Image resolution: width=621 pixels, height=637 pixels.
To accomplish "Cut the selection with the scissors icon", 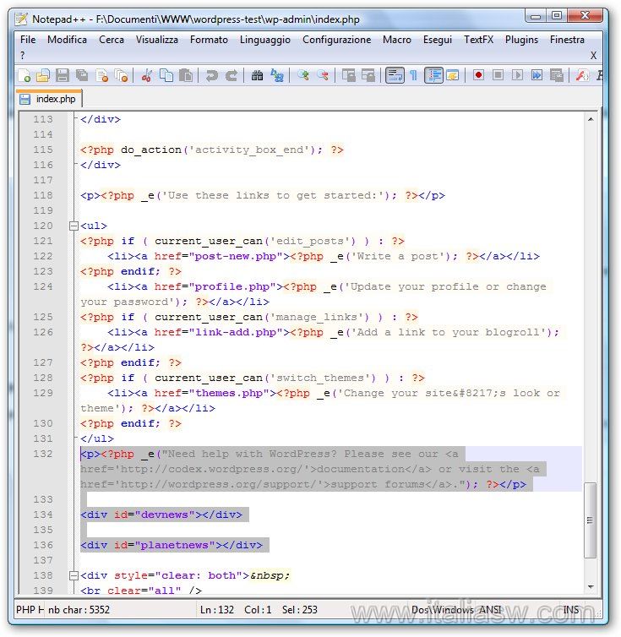I will [147, 75].
